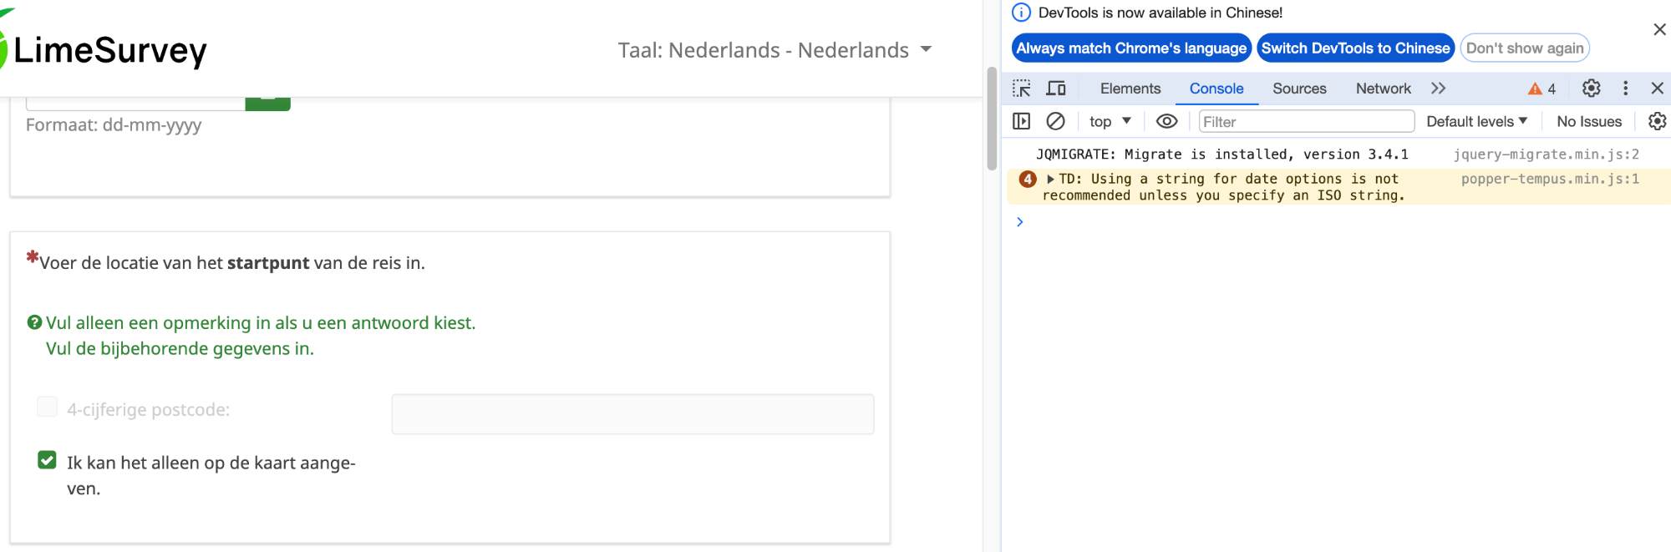Create a live expression with eye icon

1166,121
